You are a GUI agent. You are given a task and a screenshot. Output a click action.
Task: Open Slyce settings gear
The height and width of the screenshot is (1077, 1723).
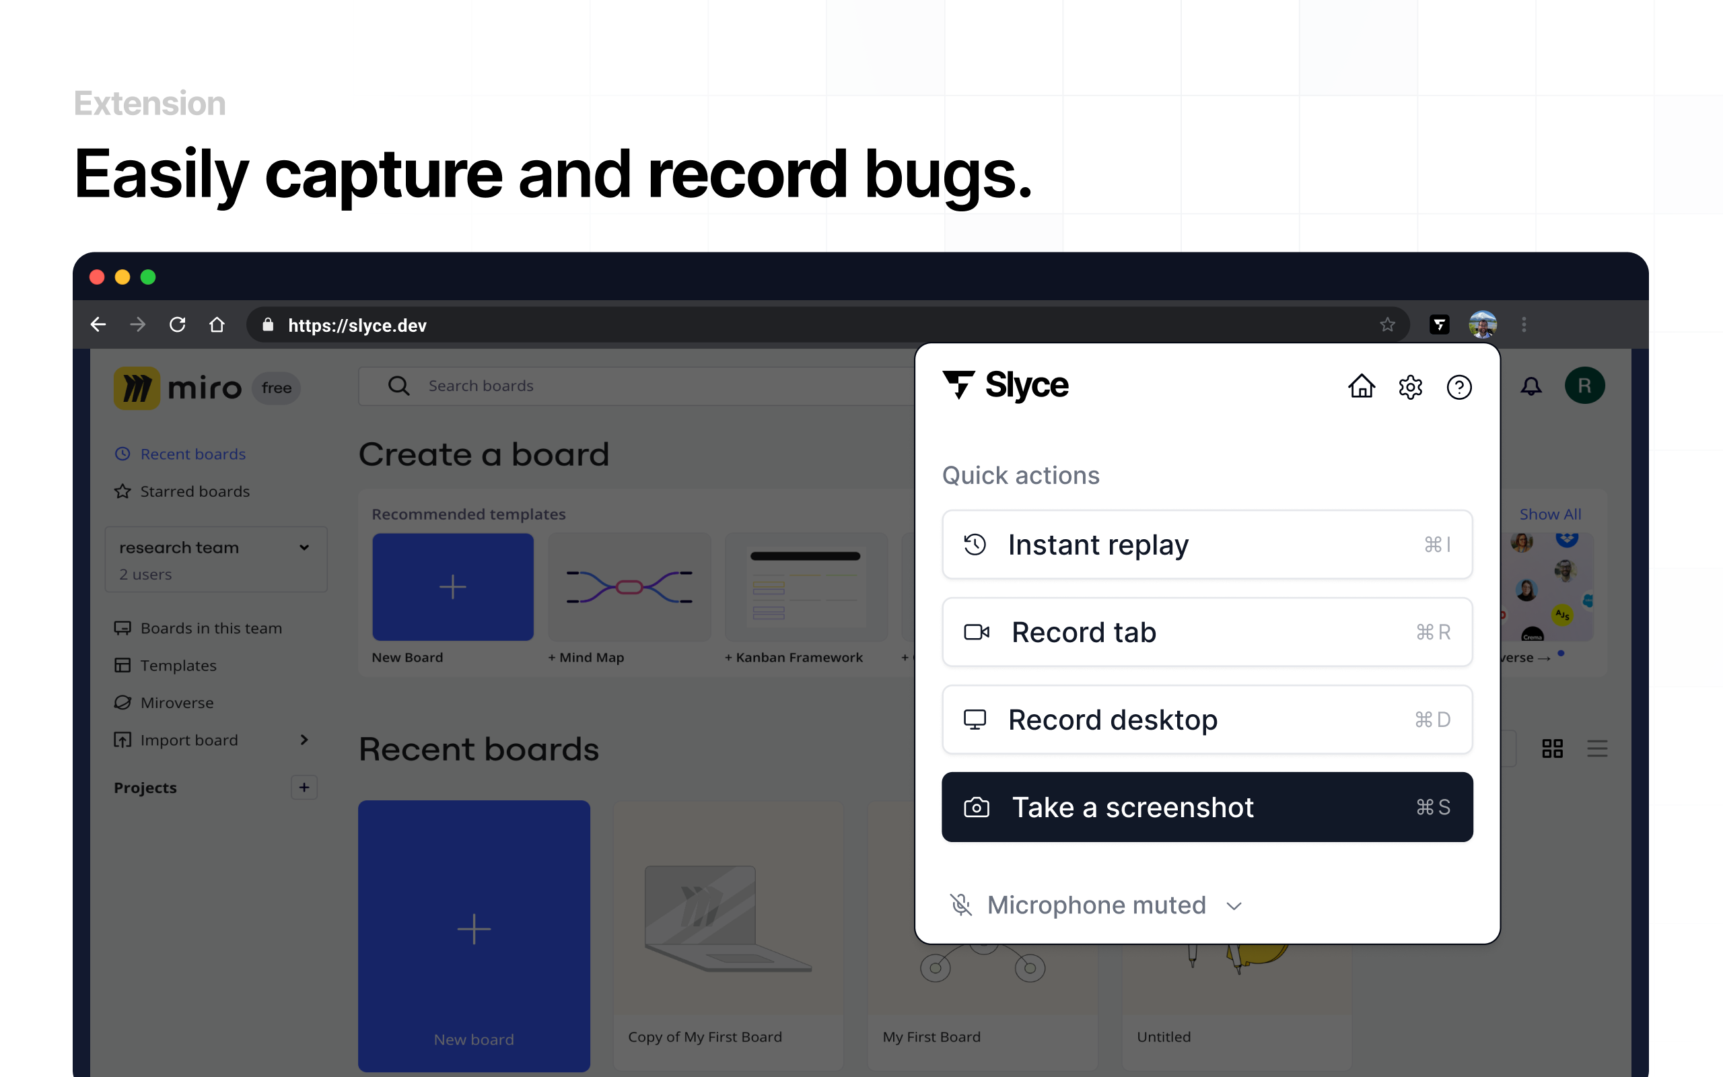pos(1410,387)
